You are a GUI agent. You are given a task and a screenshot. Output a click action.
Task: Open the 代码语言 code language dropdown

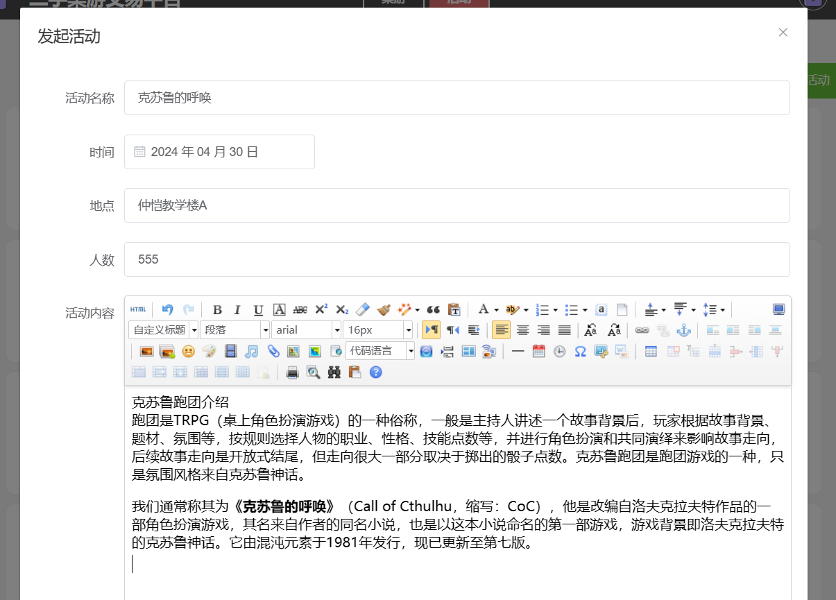coord(380,351)
